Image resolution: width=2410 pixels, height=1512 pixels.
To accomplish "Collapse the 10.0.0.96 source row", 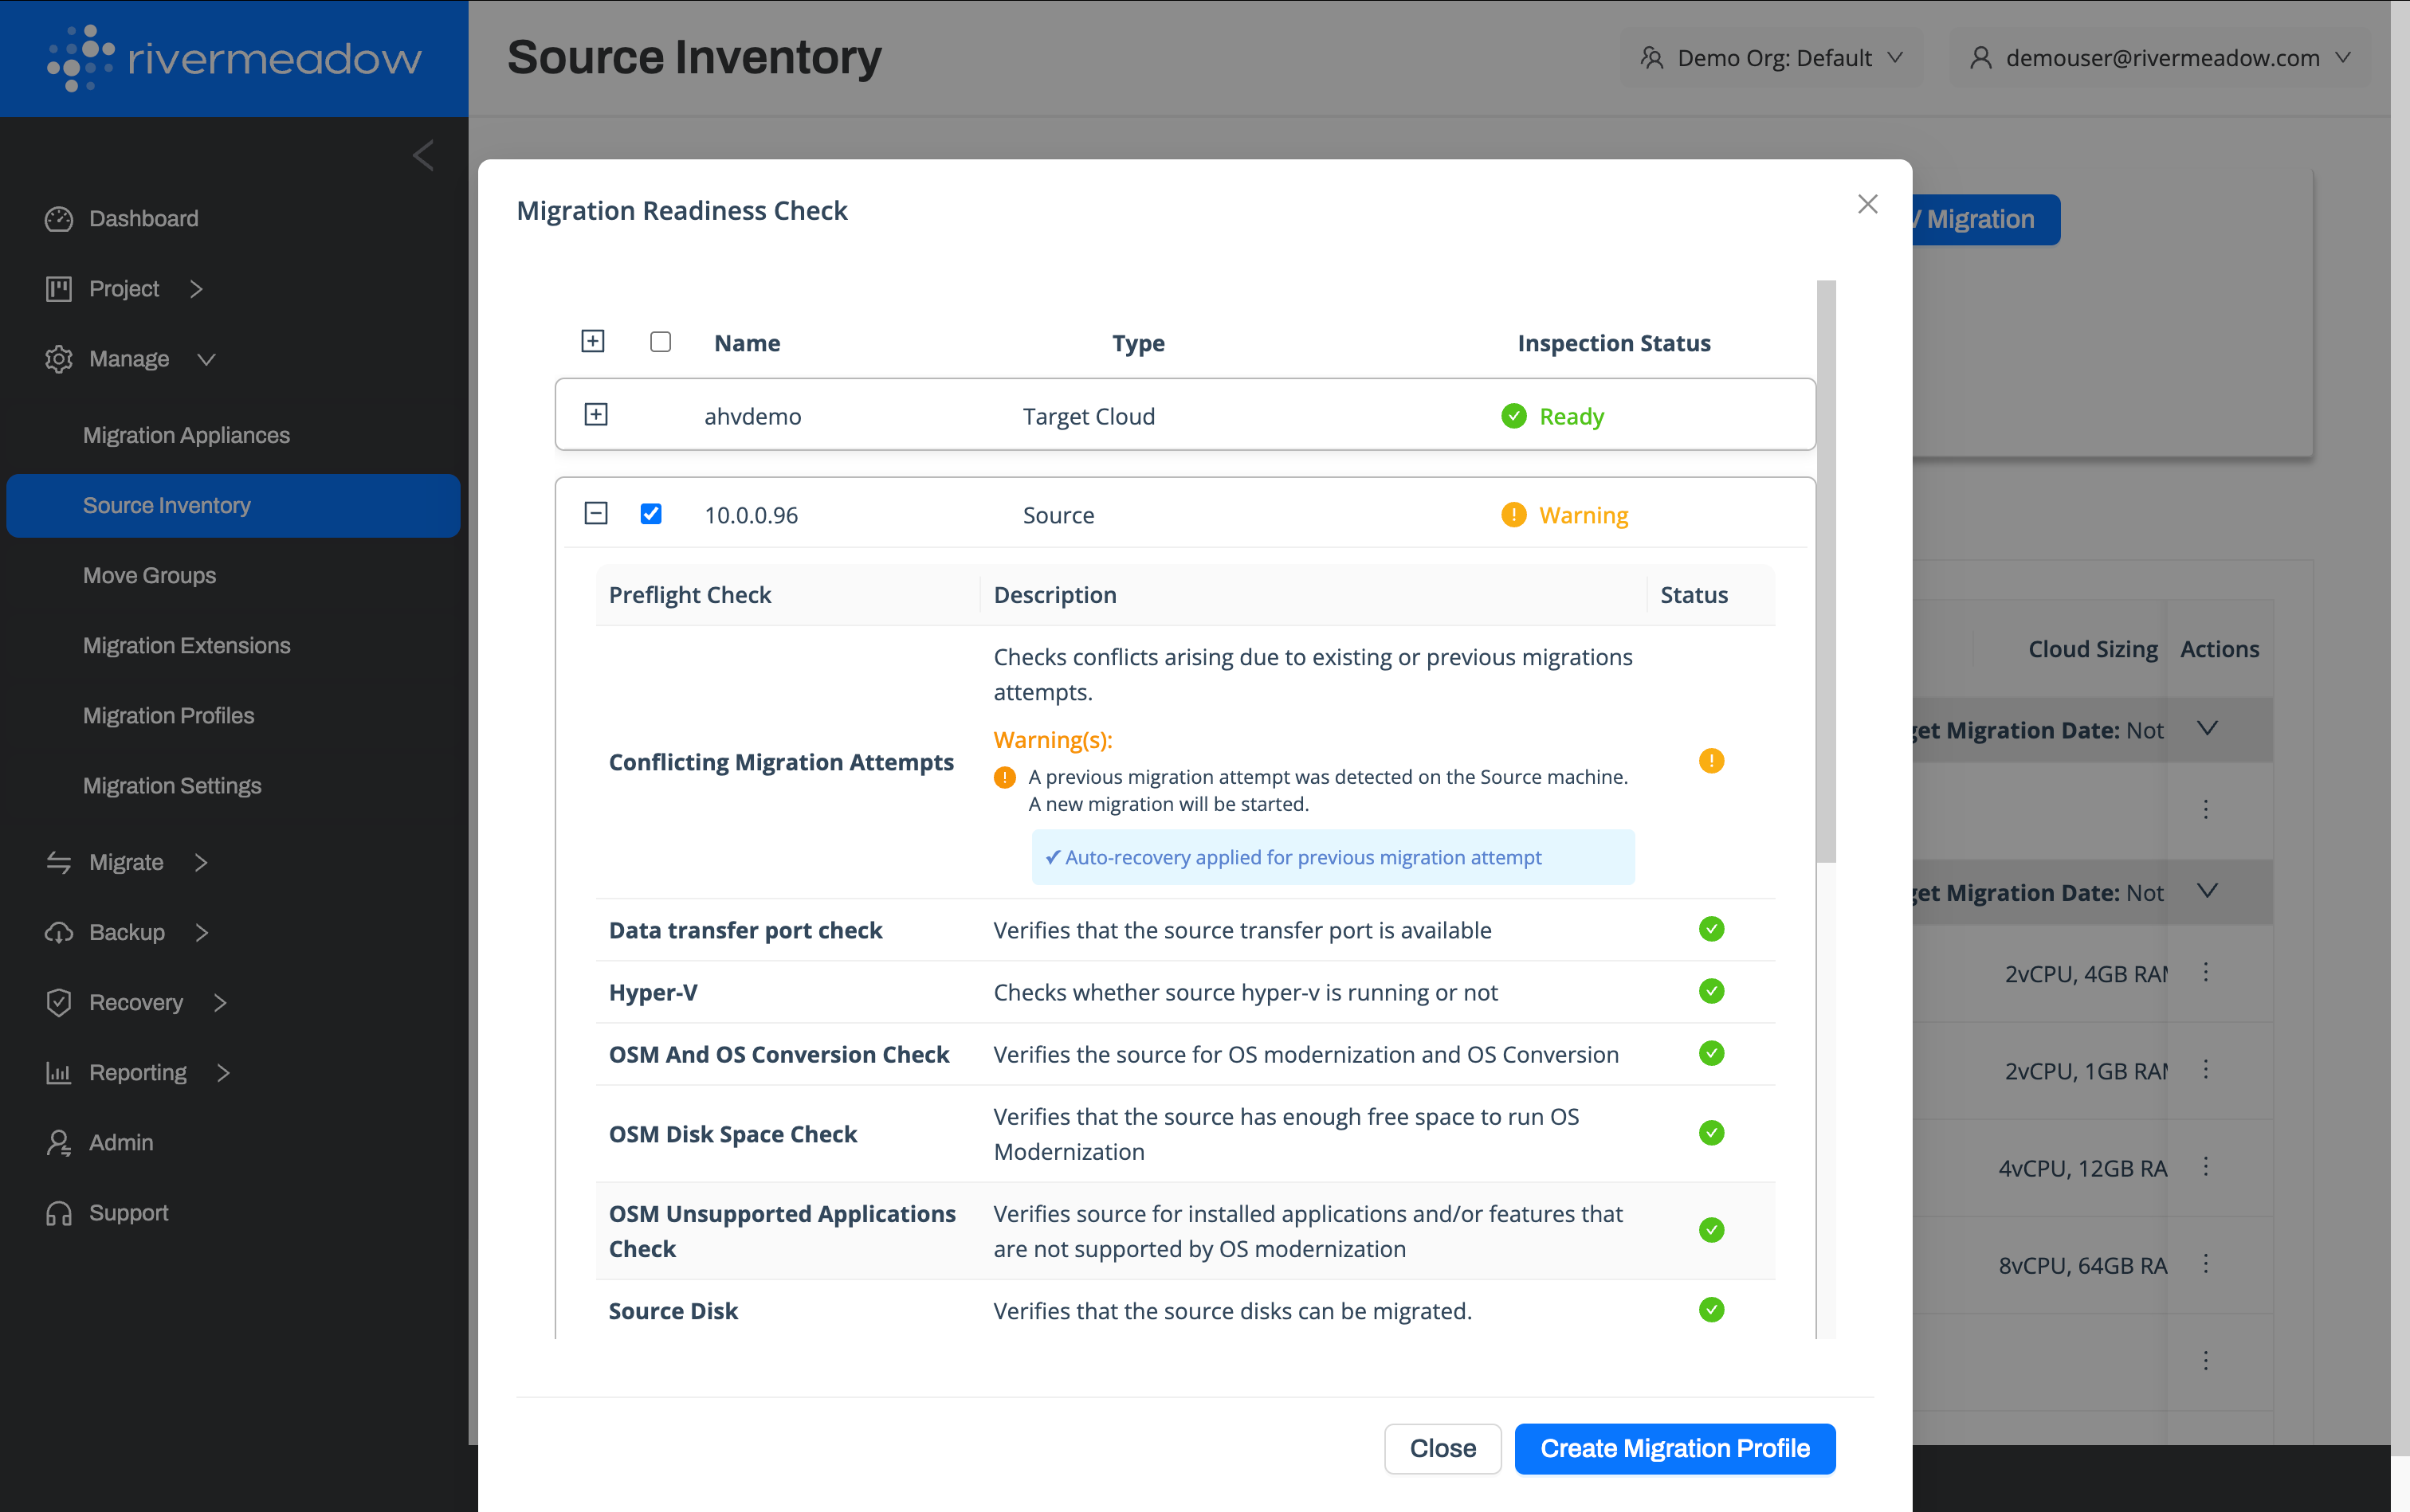I will [x=595, y=514].
